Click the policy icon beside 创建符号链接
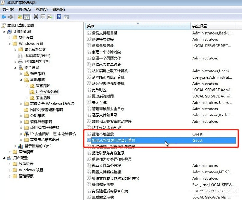Image resolution: width=242 pixels, height=200 pixels. coord(89,39)
